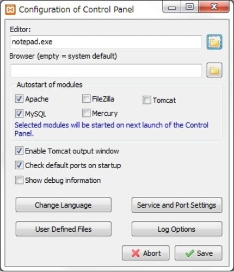Open Service and Port Settings

coord(177,205)
